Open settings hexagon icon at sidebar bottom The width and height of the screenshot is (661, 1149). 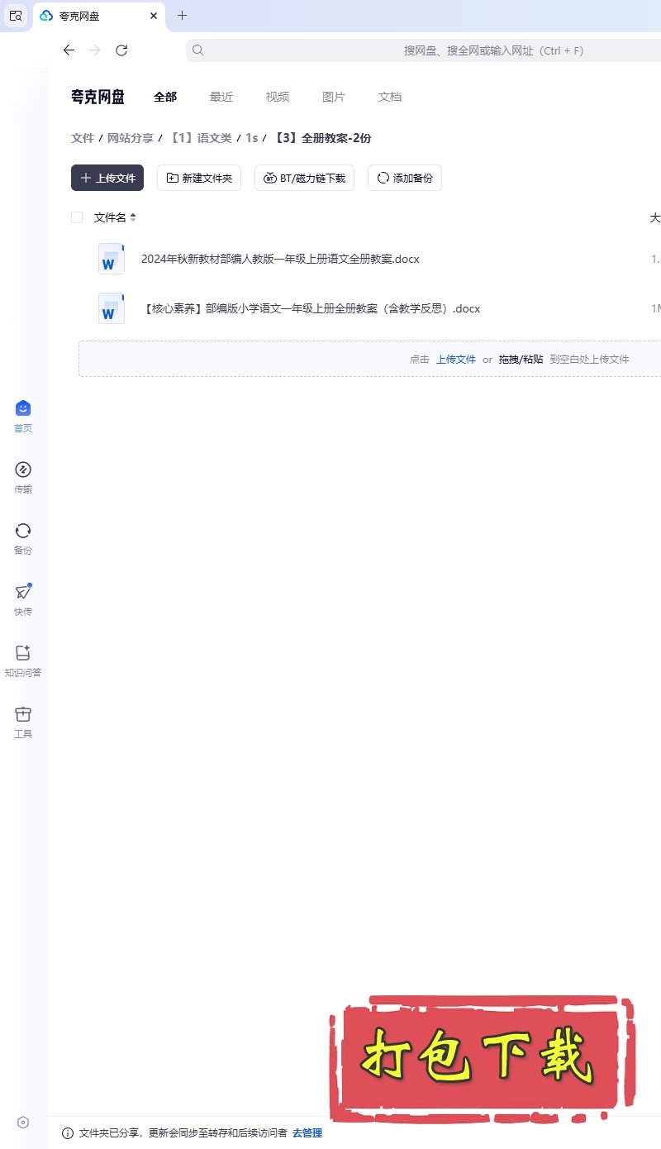[x=23, y=1123]
